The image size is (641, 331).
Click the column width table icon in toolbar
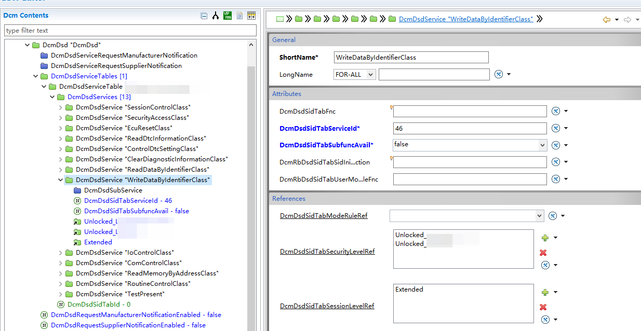(x=251, y=16)
